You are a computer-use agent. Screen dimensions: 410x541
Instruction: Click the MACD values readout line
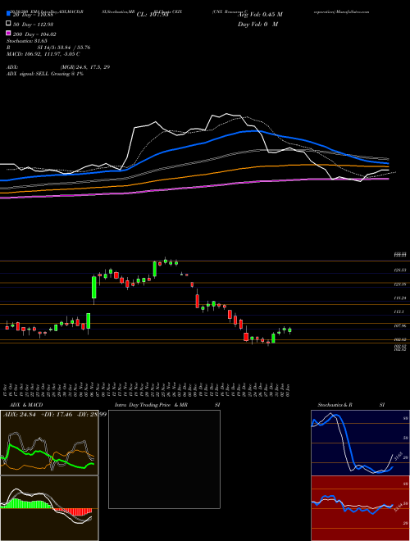43,54
